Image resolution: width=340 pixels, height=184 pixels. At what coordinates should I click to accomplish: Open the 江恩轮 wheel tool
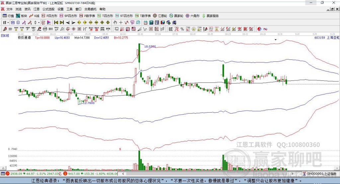point(160,16)
